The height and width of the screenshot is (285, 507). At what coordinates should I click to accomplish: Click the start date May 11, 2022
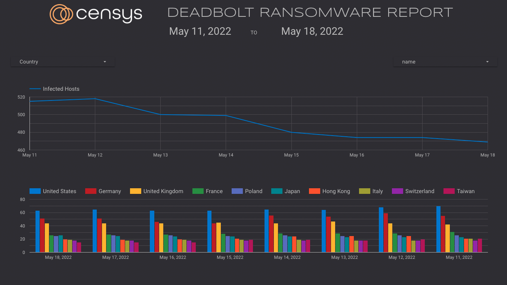pyautogui.click(x=200, y=31)
